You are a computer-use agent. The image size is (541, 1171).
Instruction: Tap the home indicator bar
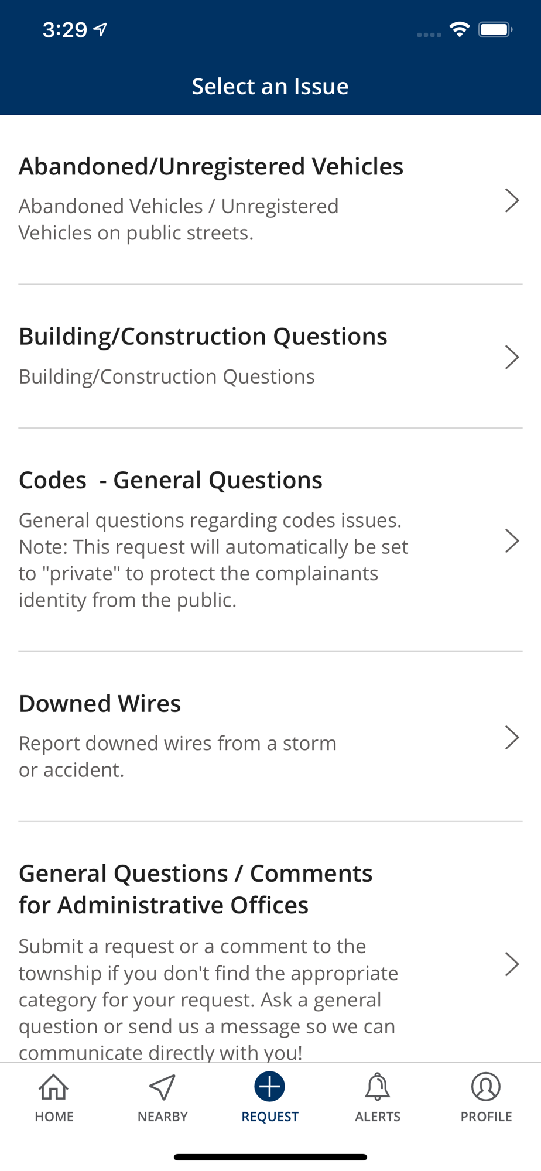pyautogui.click(x=270, y=1157)
